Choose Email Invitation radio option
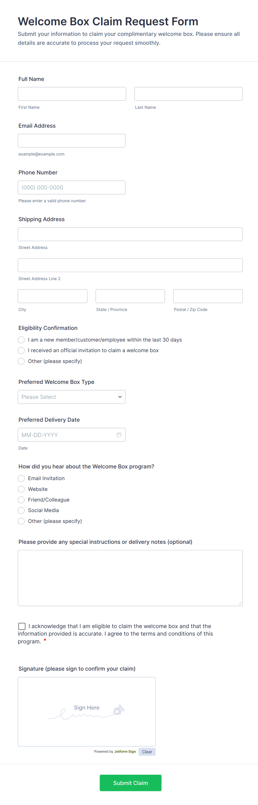This screenshot has height=805, width=258. (21, 478)
